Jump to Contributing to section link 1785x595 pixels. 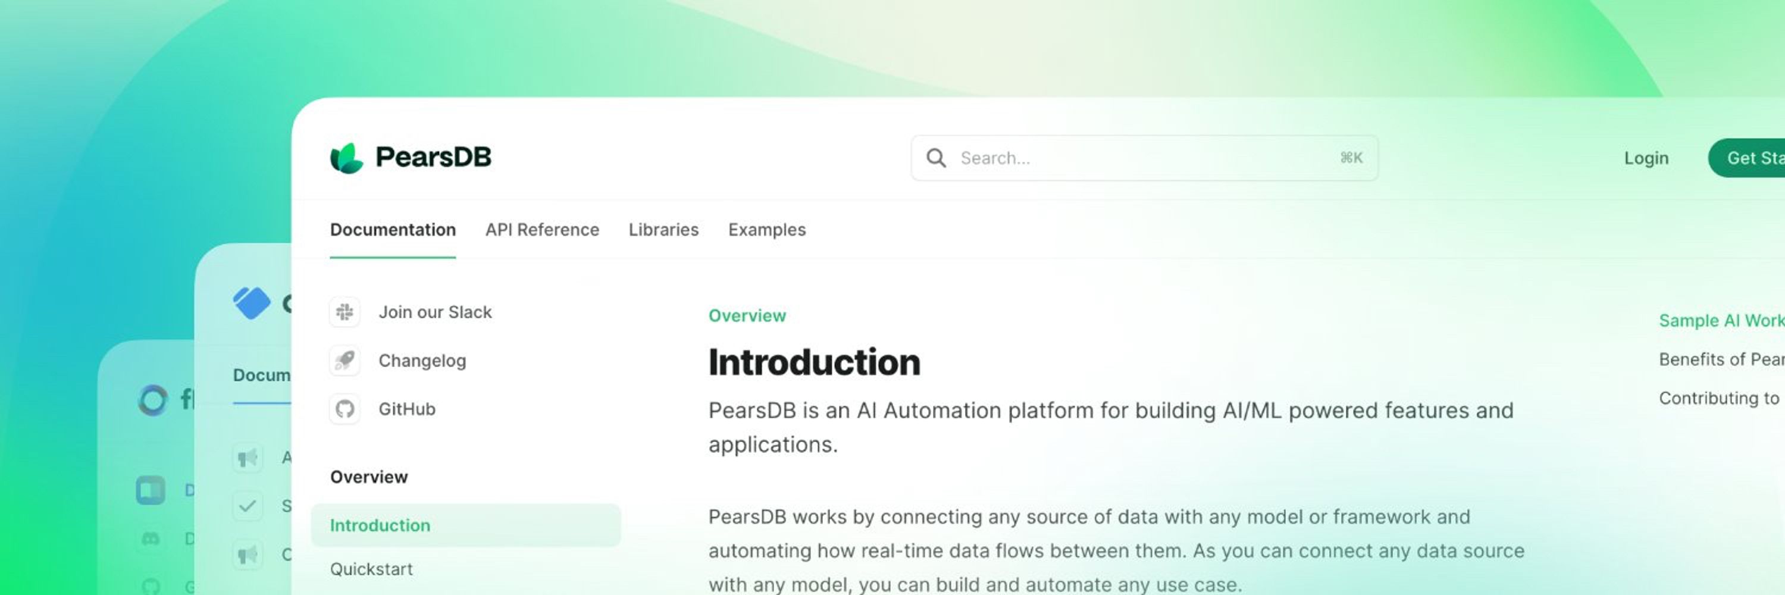pyautogui.click(x=1719, y=398)
